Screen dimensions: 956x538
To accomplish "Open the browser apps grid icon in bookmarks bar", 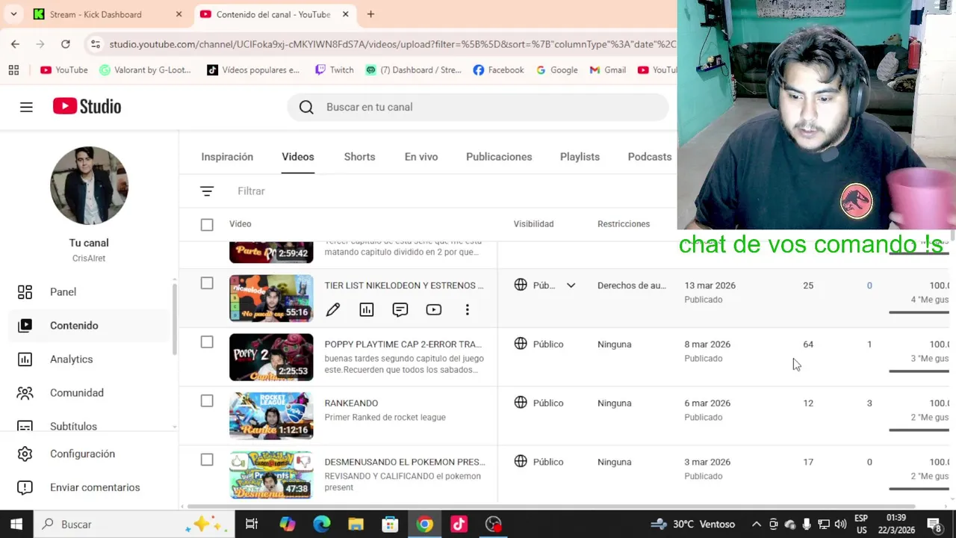I will tap(13, 69).
